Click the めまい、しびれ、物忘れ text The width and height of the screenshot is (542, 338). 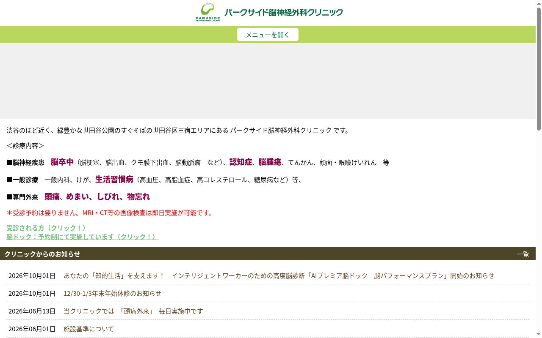coord(108,196)
